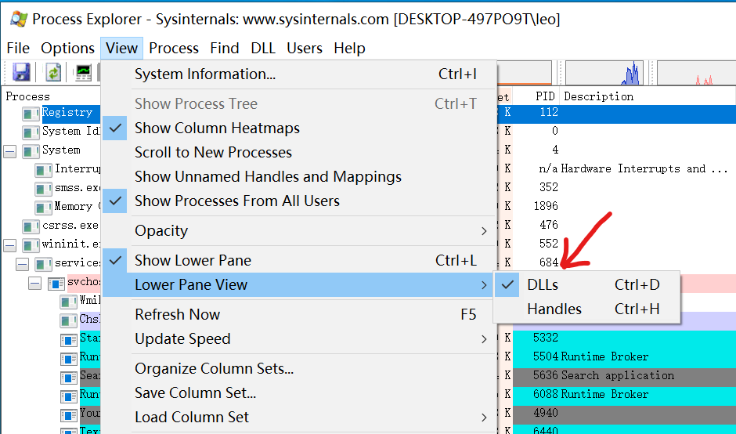
Task: Choose System Information menu entry
Action: click(299, 74)
